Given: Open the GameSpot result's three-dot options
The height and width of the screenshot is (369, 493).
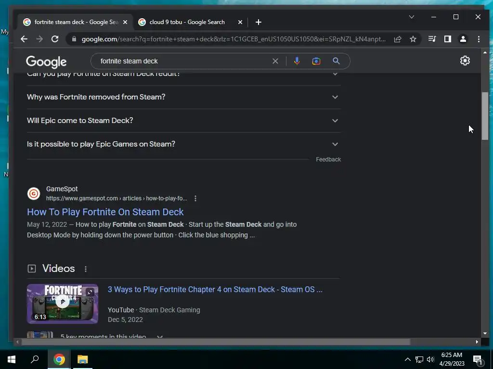Looking at the screenshot, I should click(195, 198).
